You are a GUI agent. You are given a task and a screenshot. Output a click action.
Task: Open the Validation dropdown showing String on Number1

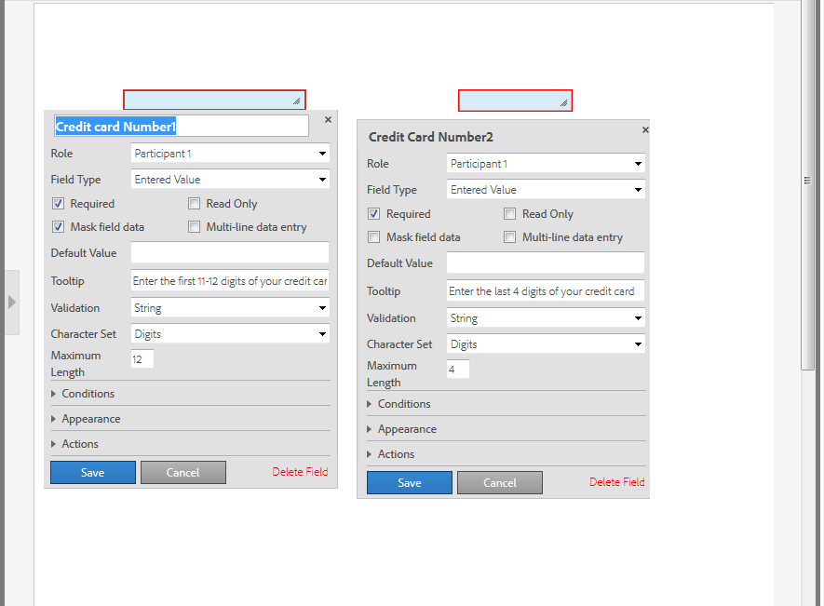pyautogui.click(x=229, y=307)
